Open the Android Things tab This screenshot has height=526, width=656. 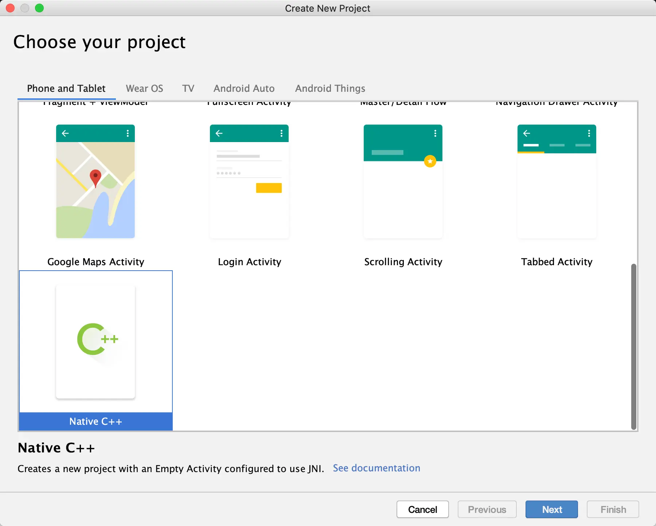click(330, 89)
